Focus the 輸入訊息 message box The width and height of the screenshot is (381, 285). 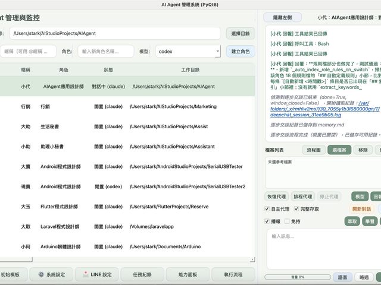[x=324, y=249]
